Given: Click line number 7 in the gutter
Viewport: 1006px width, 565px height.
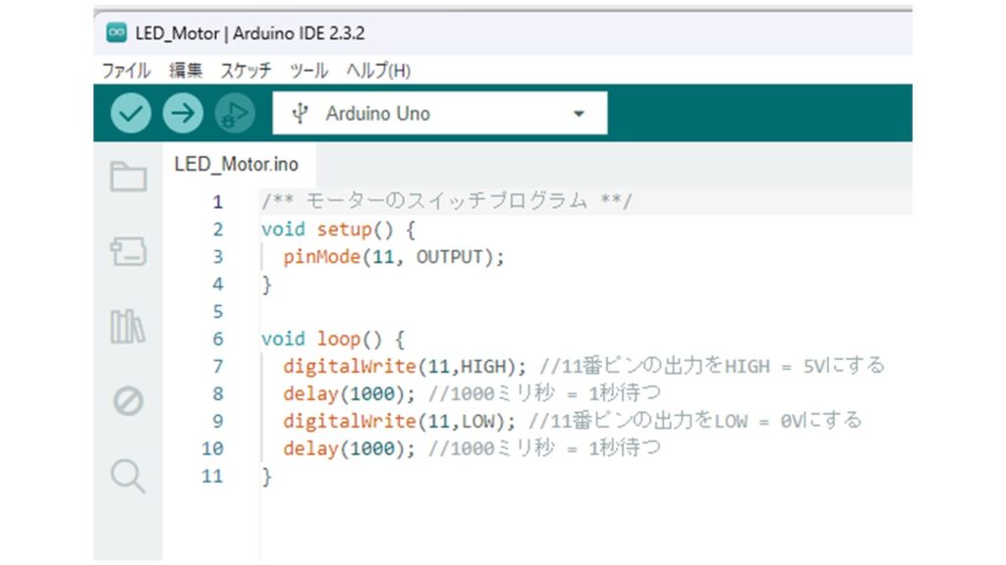Looking at the screenshot, I should click(217, 366).
